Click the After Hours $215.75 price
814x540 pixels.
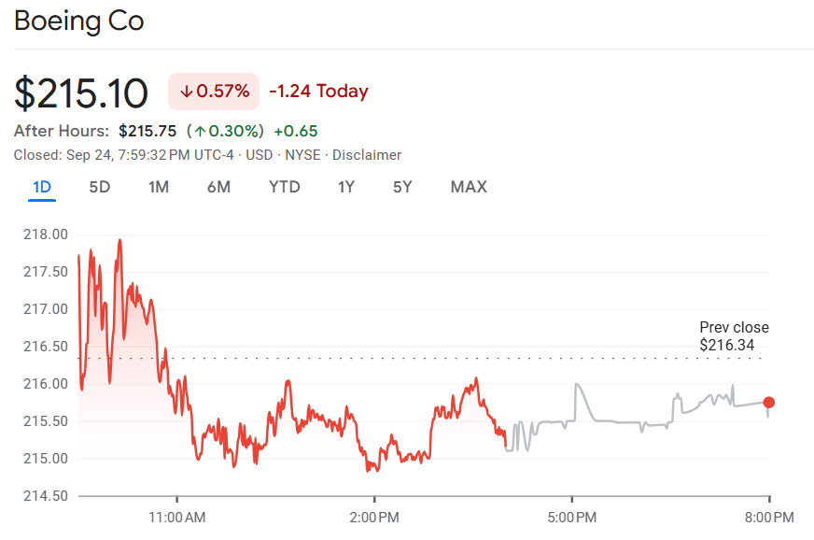(x=147, y=131)
